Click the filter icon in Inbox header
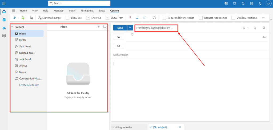The height and width of the screenshot is (130, 273). 99,27
